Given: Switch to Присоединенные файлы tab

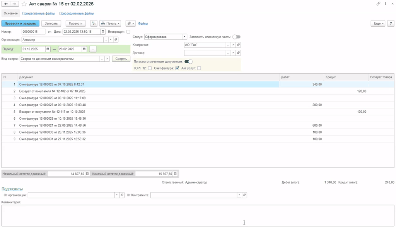Looking at the screenshot, I should 77,14.
